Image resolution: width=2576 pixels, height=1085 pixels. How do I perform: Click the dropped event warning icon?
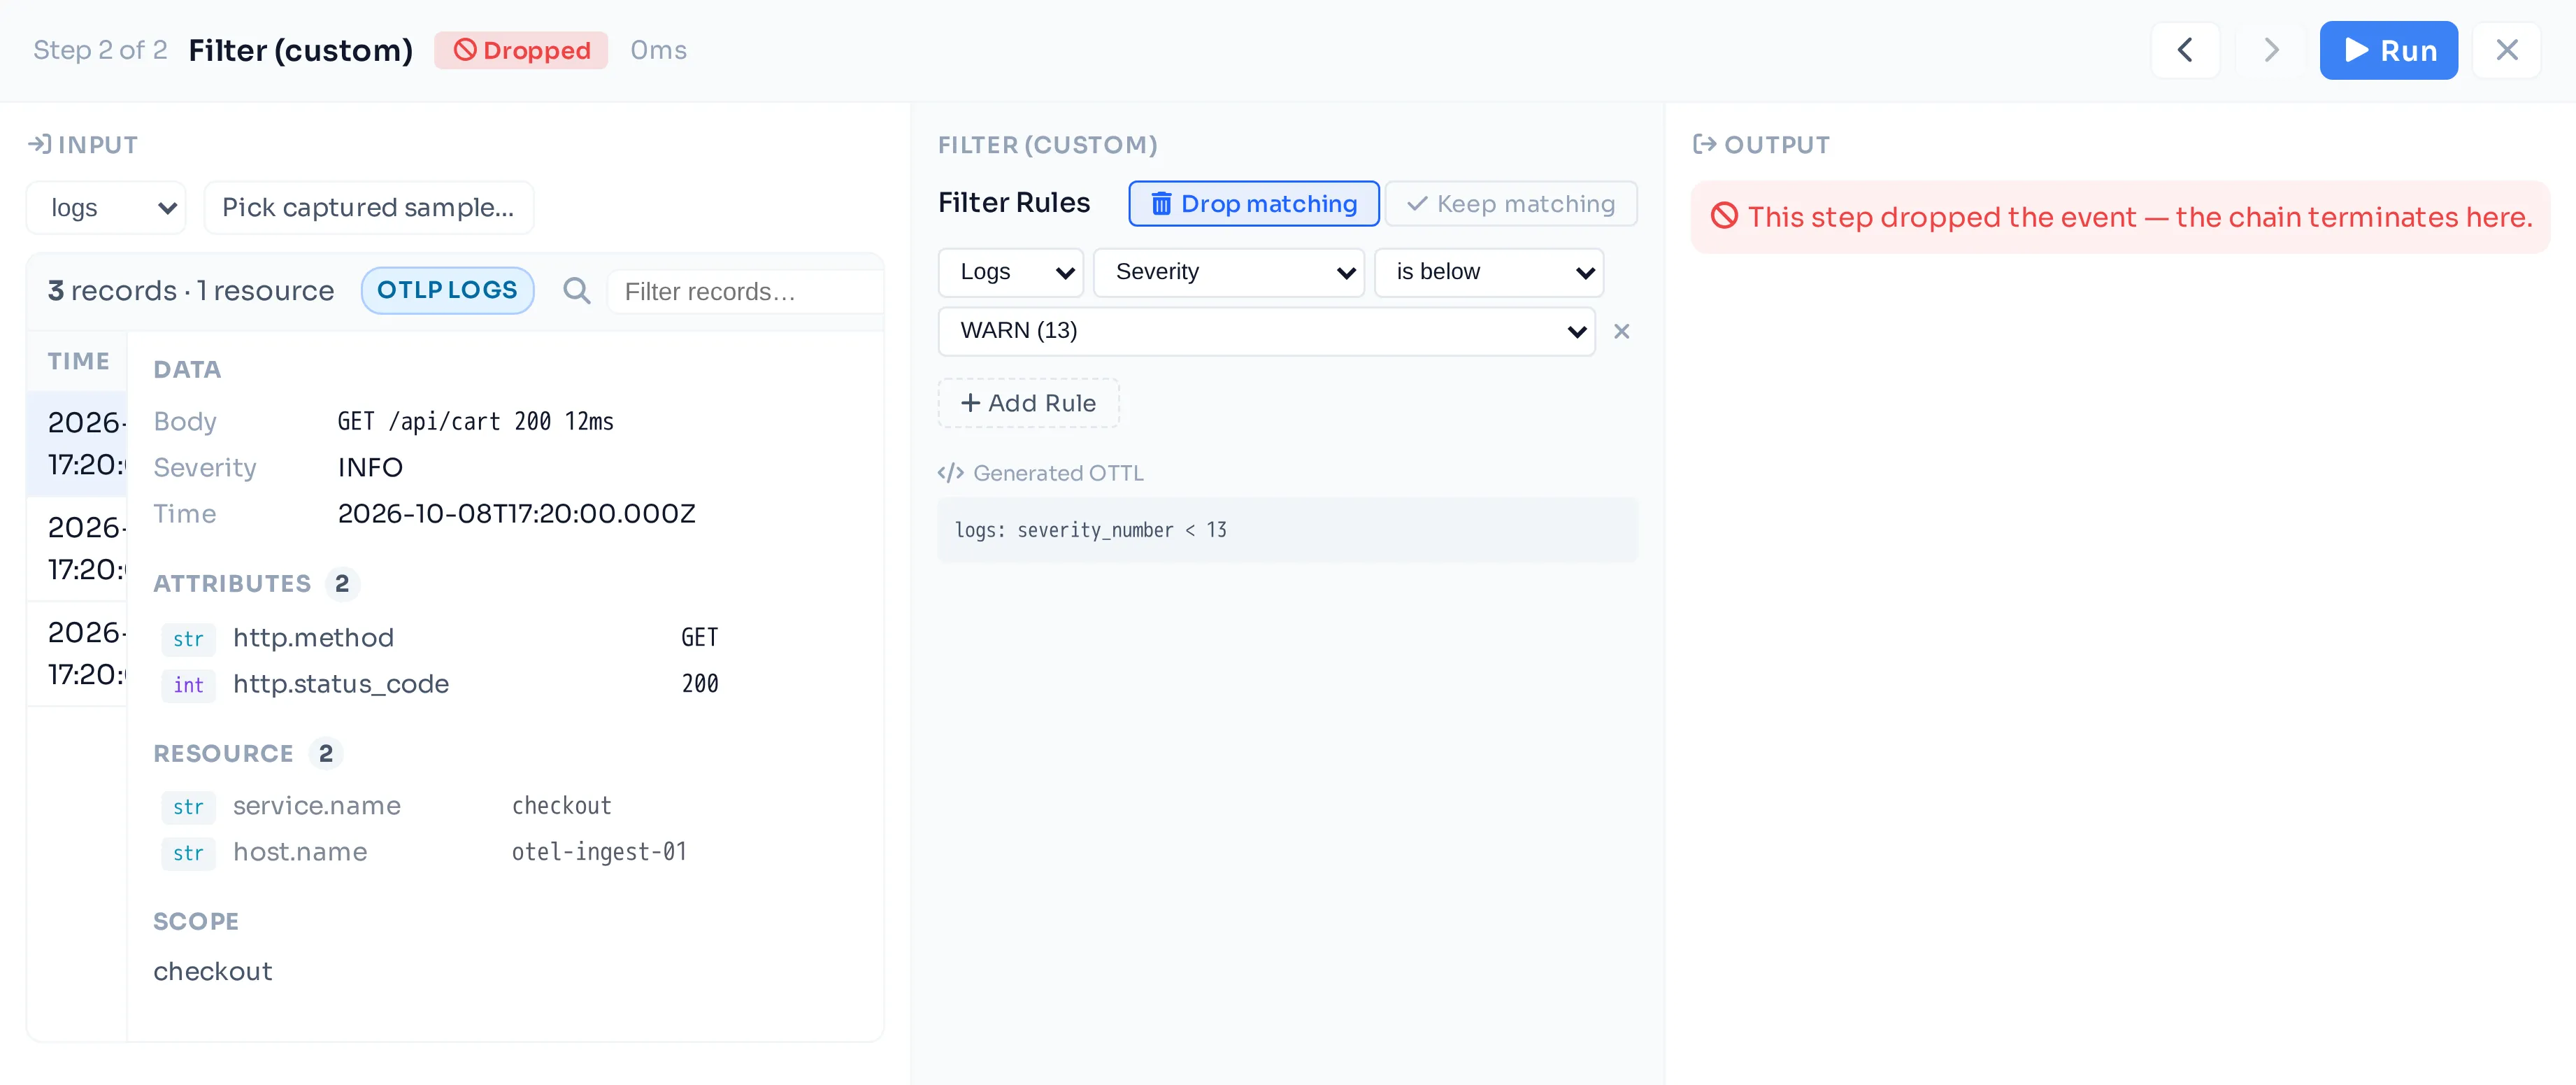point(1724,216)
